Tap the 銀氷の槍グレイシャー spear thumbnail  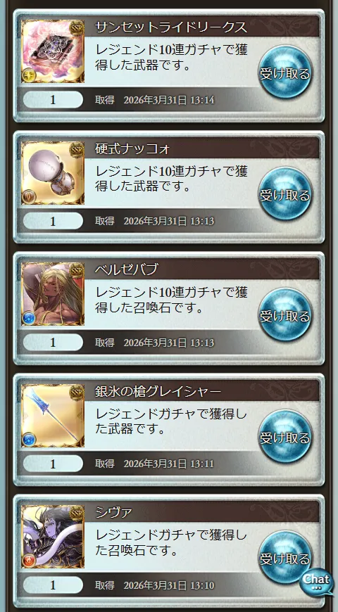(x=53, y=416)
